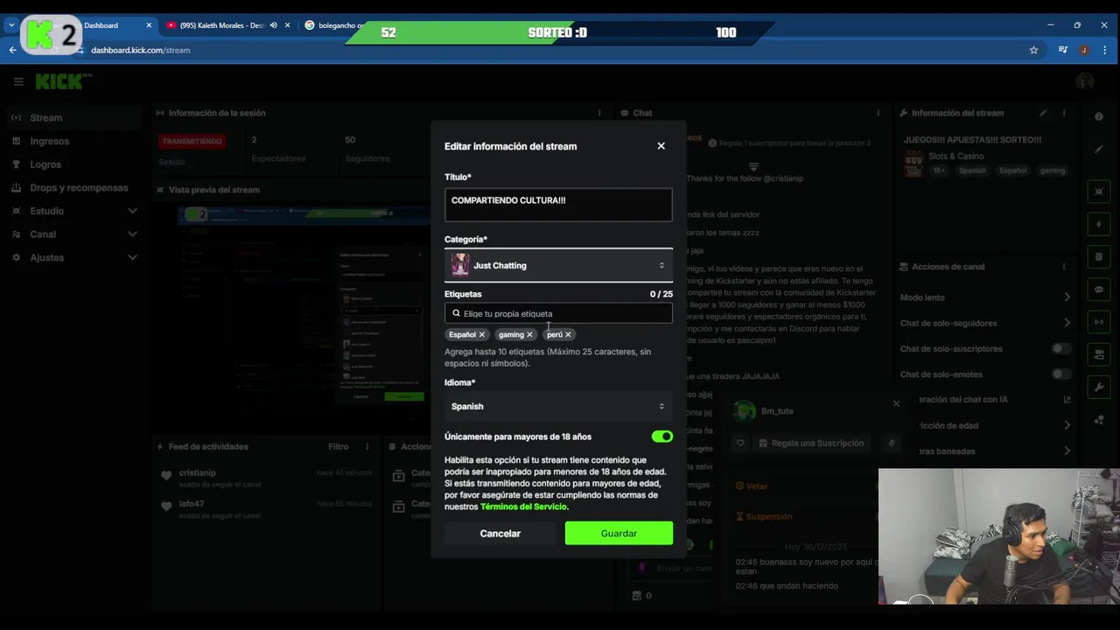Image resolution: width=1120 pixels, height=630 pixels.
Task: Click the Vetar option
Action: point(752,486)
